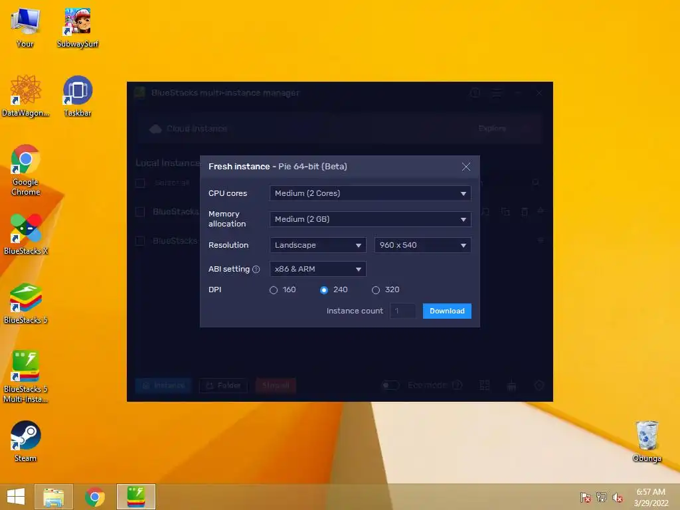Click the Action Center flag tray icon
The image size is (680, 510).
585,497
